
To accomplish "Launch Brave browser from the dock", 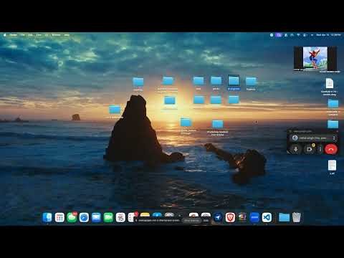I will click(230, 218).
